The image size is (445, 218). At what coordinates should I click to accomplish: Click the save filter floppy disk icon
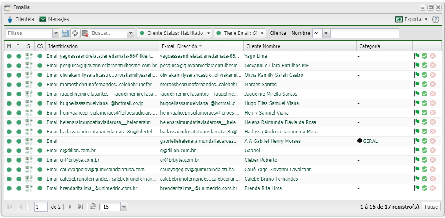65,33
